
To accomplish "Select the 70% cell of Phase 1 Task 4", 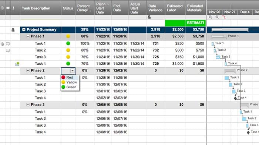I will (85, 64).
